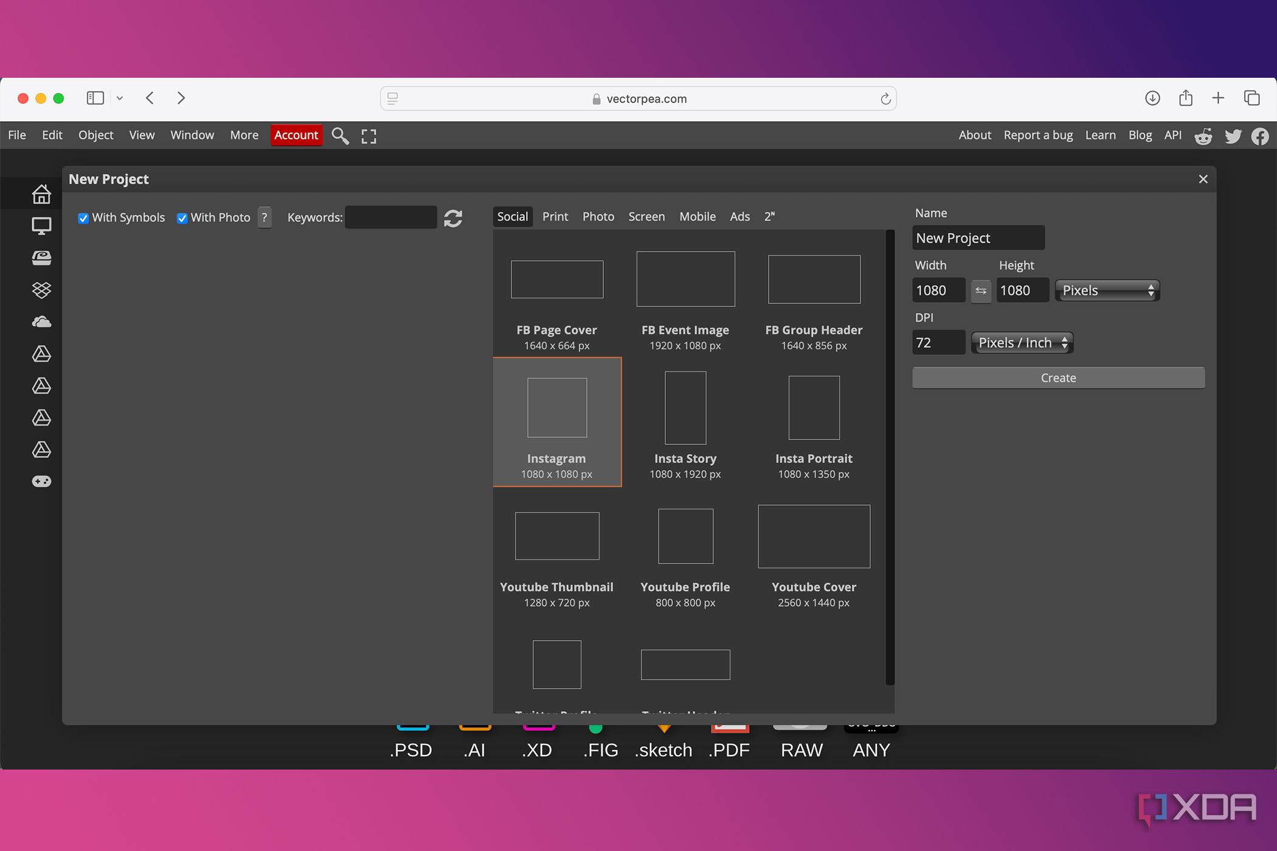Swap width and height values

point(981,291)
